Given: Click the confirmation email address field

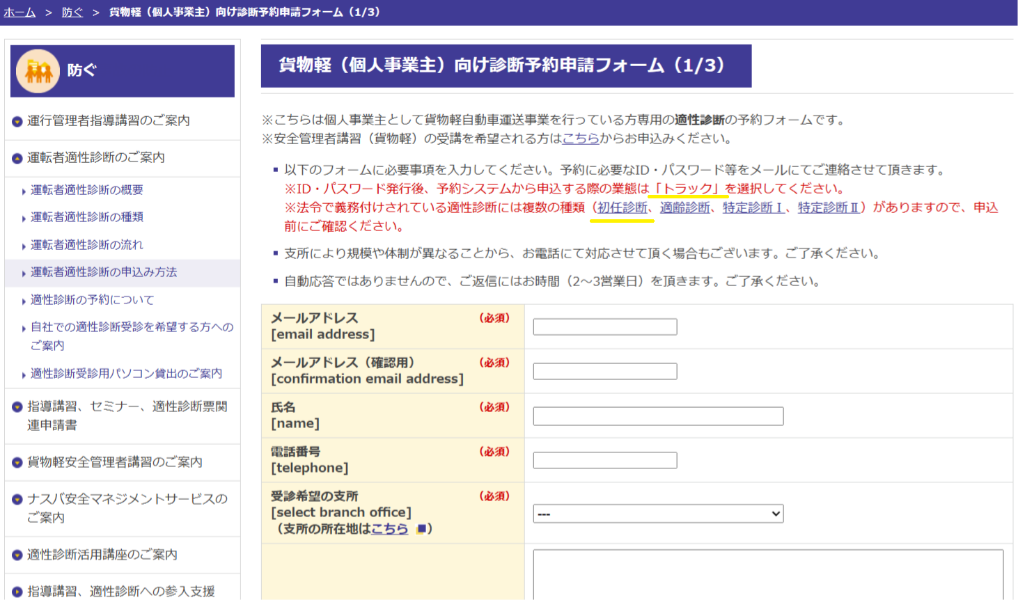Looking at the screenshot, I should [604, 371].
